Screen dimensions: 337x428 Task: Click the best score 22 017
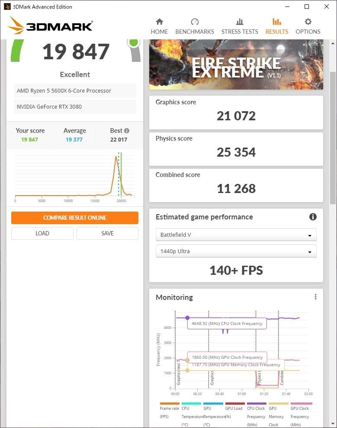coord(119,139)
